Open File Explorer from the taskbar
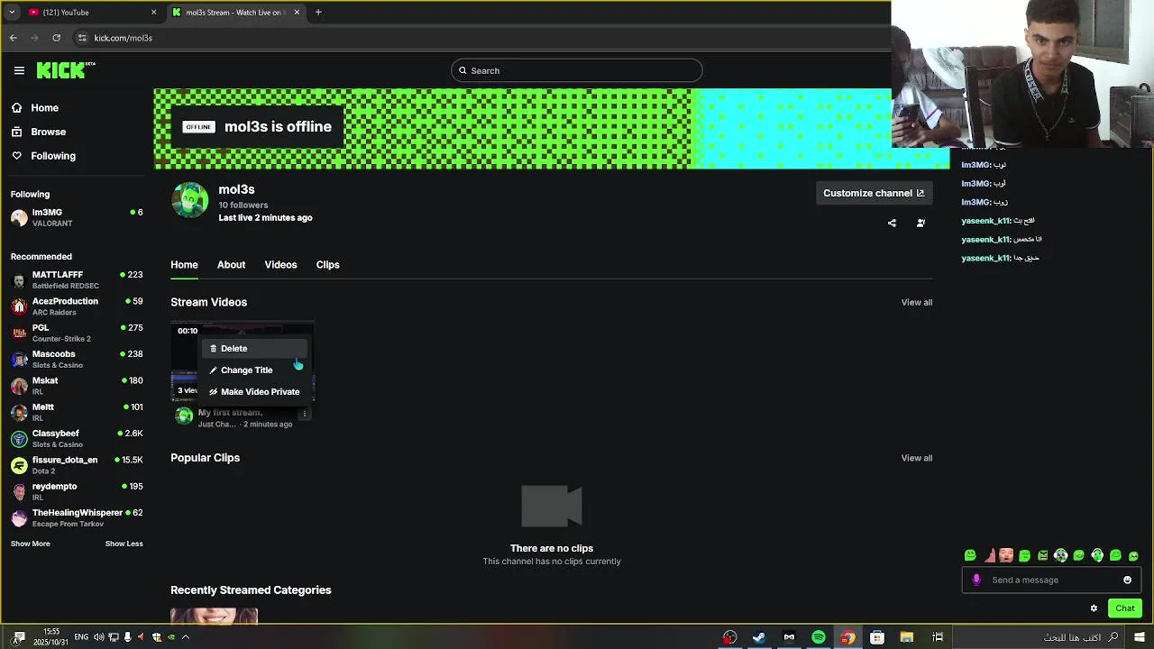The width and height of the screenshot is (1154, 649). (907, 637)
